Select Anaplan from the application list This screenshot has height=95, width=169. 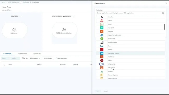click(130, 17)
